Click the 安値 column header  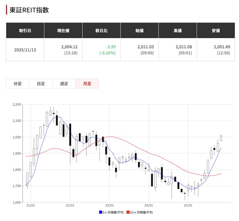click(x=216, y=31)
